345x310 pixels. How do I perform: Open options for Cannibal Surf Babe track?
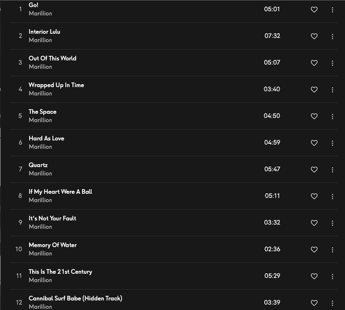tap(333, 303)
